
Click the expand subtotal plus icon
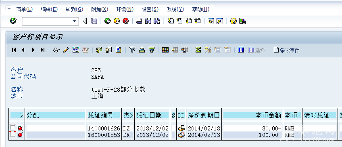[217, 50]
